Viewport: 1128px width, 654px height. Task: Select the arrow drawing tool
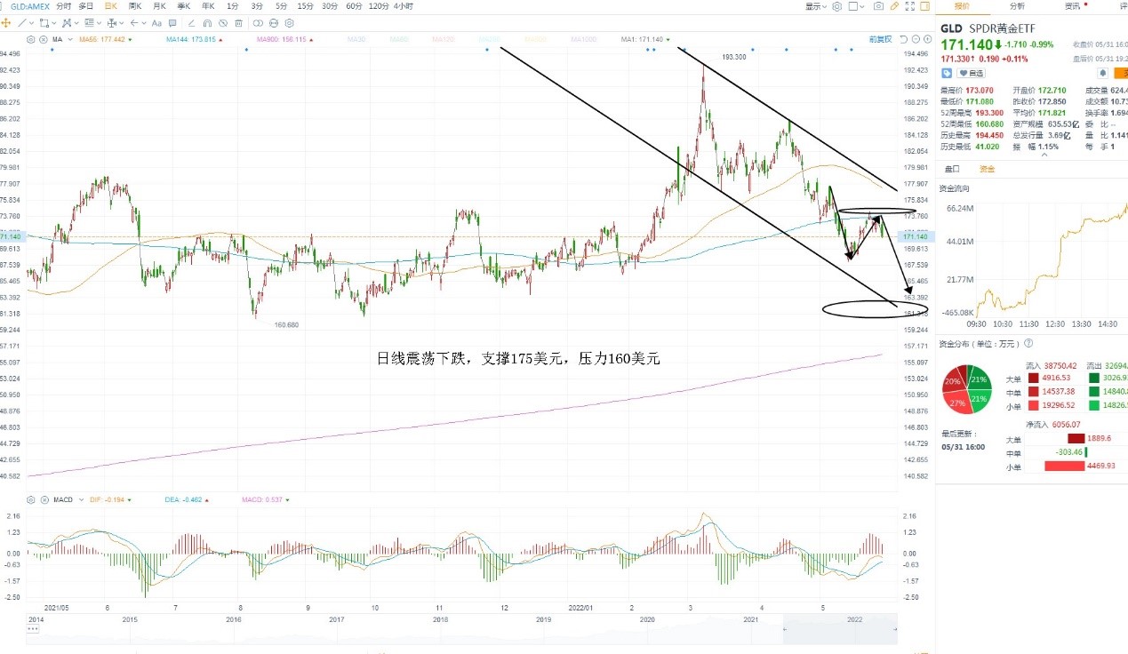(134, 23)
